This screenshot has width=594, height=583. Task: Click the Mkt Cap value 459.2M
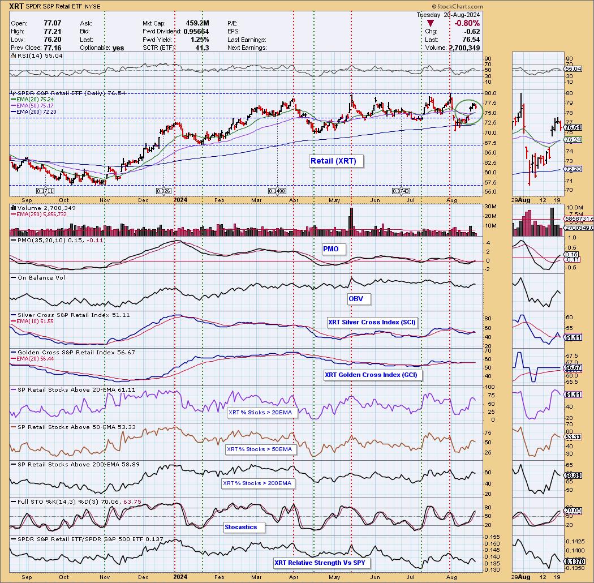(197, 23)
